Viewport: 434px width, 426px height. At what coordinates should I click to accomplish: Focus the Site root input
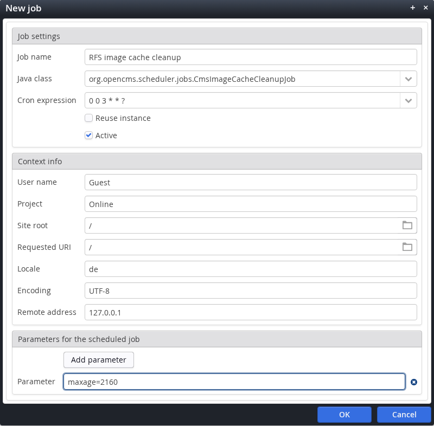click(x=241, y=225)
